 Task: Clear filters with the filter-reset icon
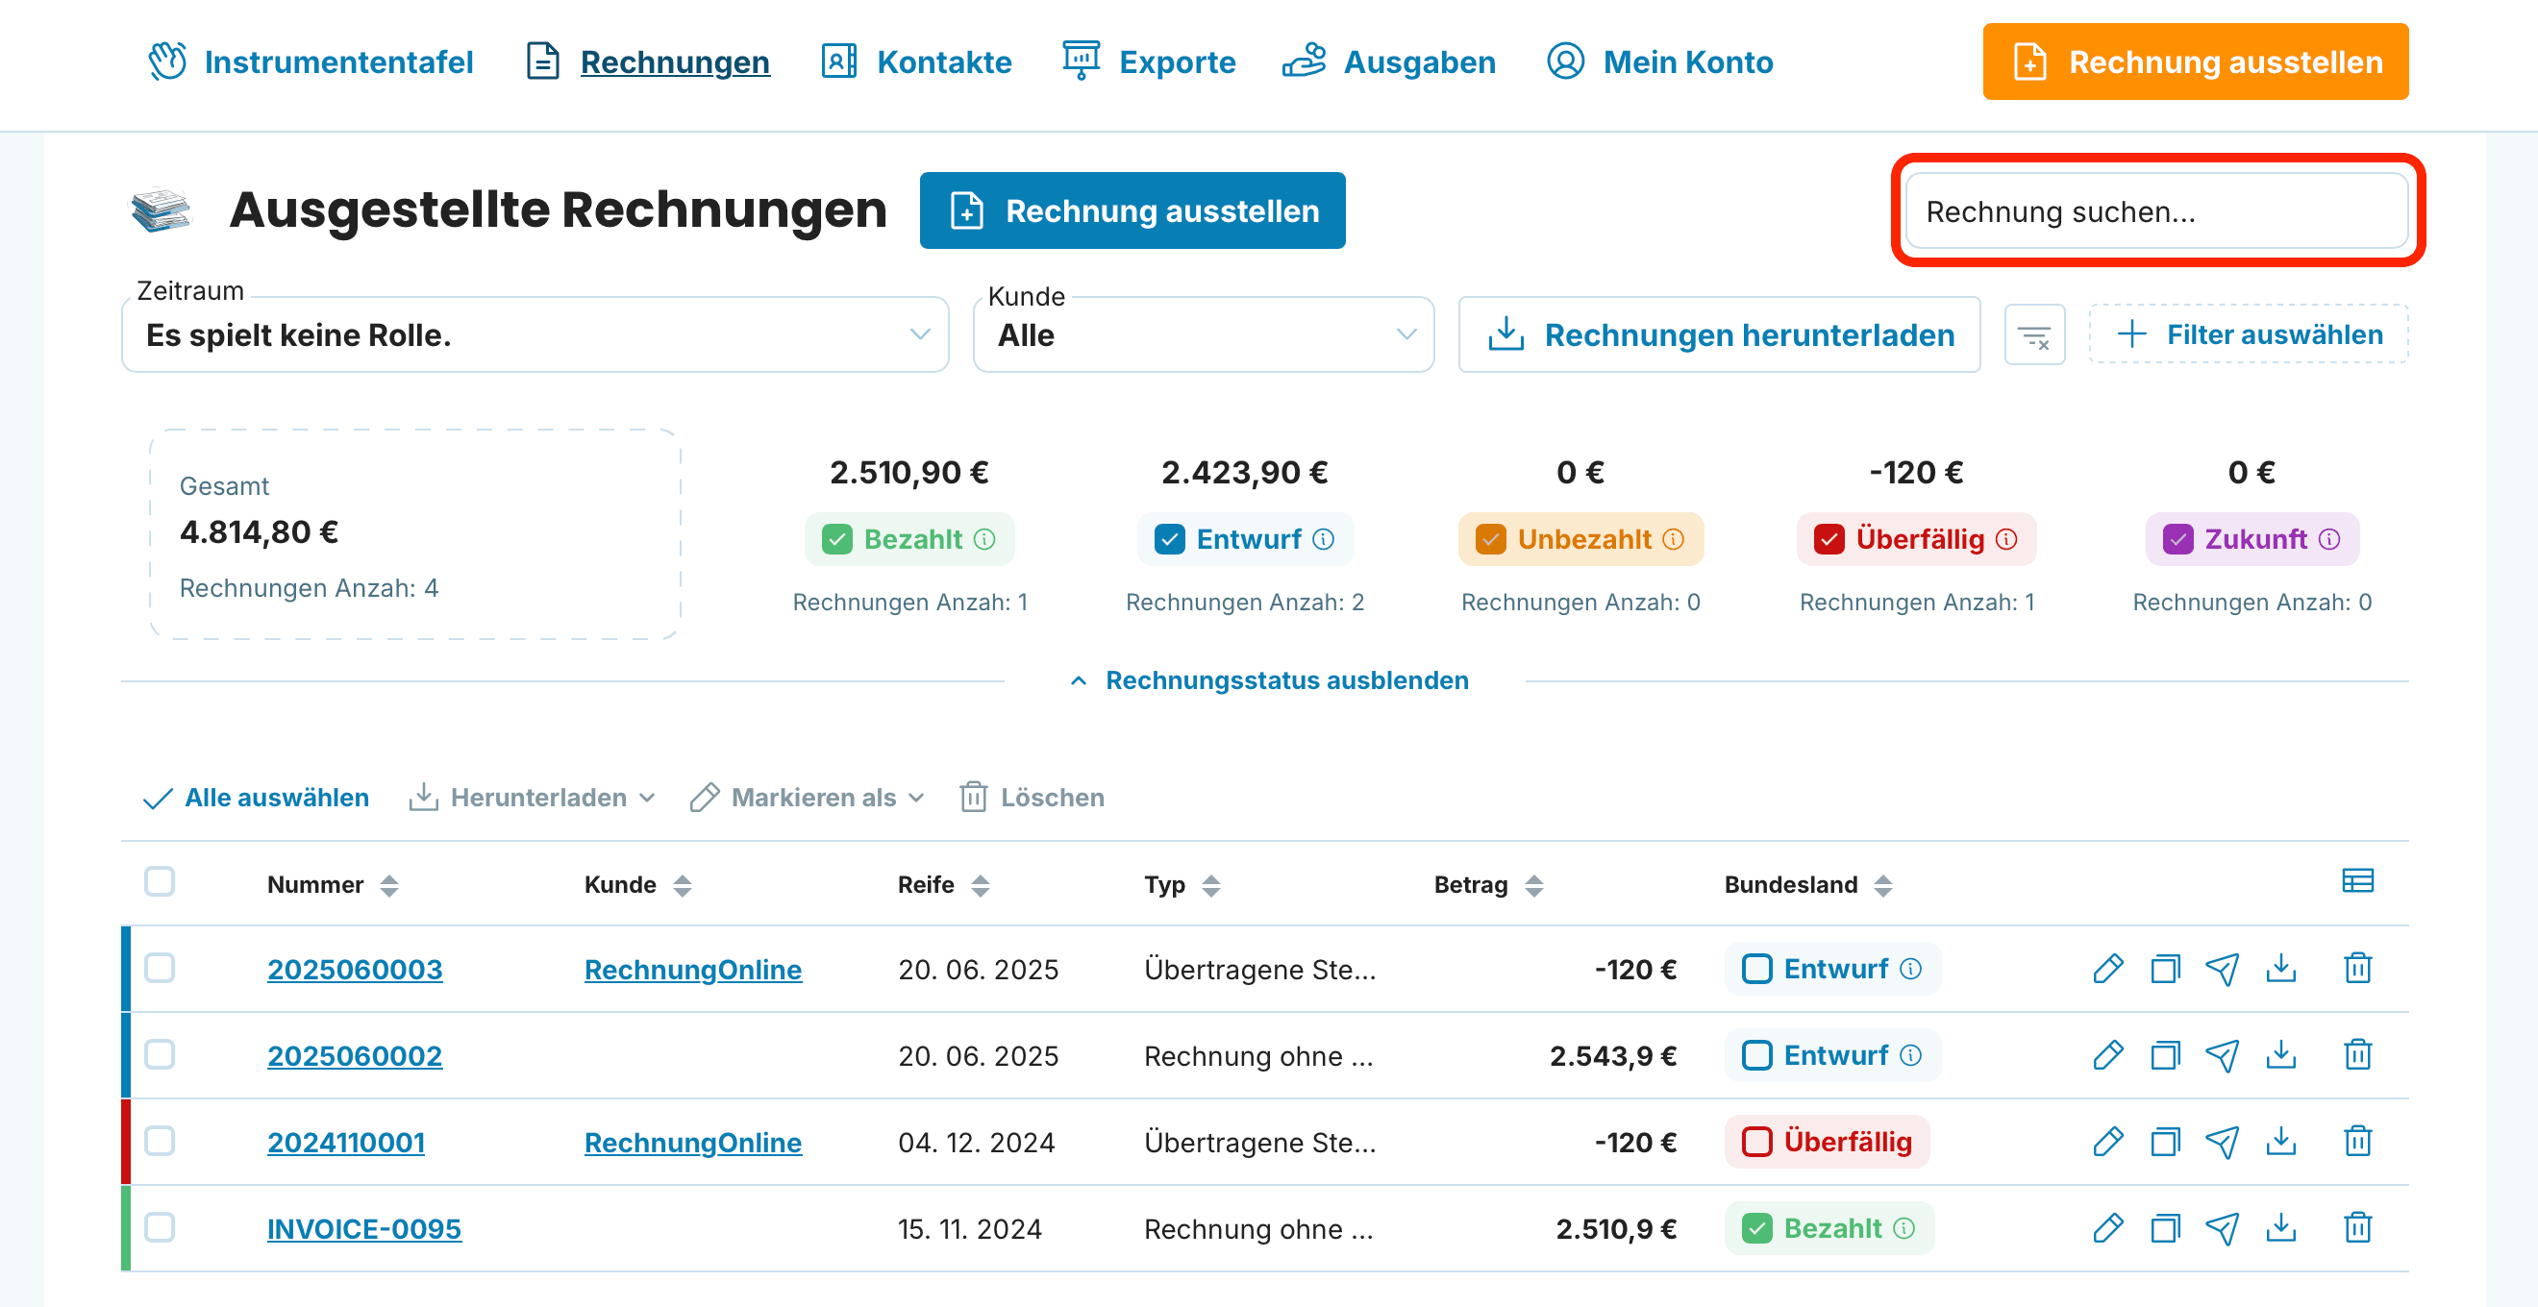click(x=2034, y=335)
